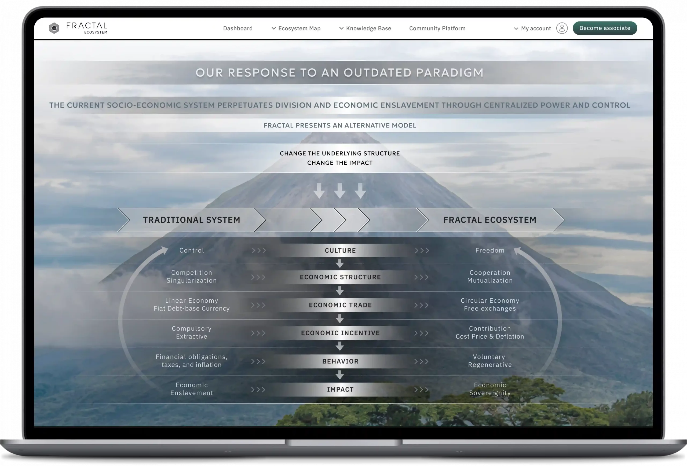Click the middle white down arrow under heading

[340, 190]
